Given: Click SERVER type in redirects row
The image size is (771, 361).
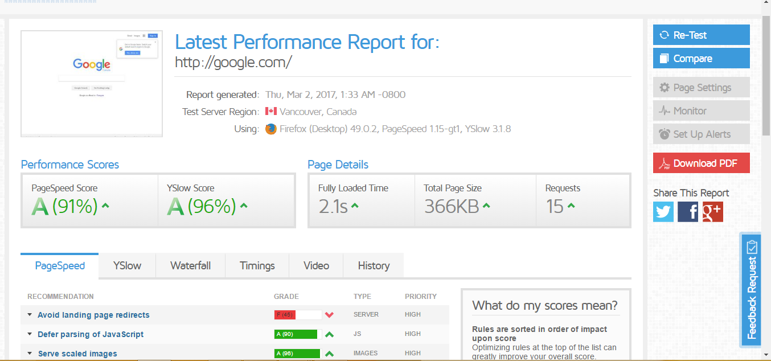Looking at the screenshot, I should point(366,315).
